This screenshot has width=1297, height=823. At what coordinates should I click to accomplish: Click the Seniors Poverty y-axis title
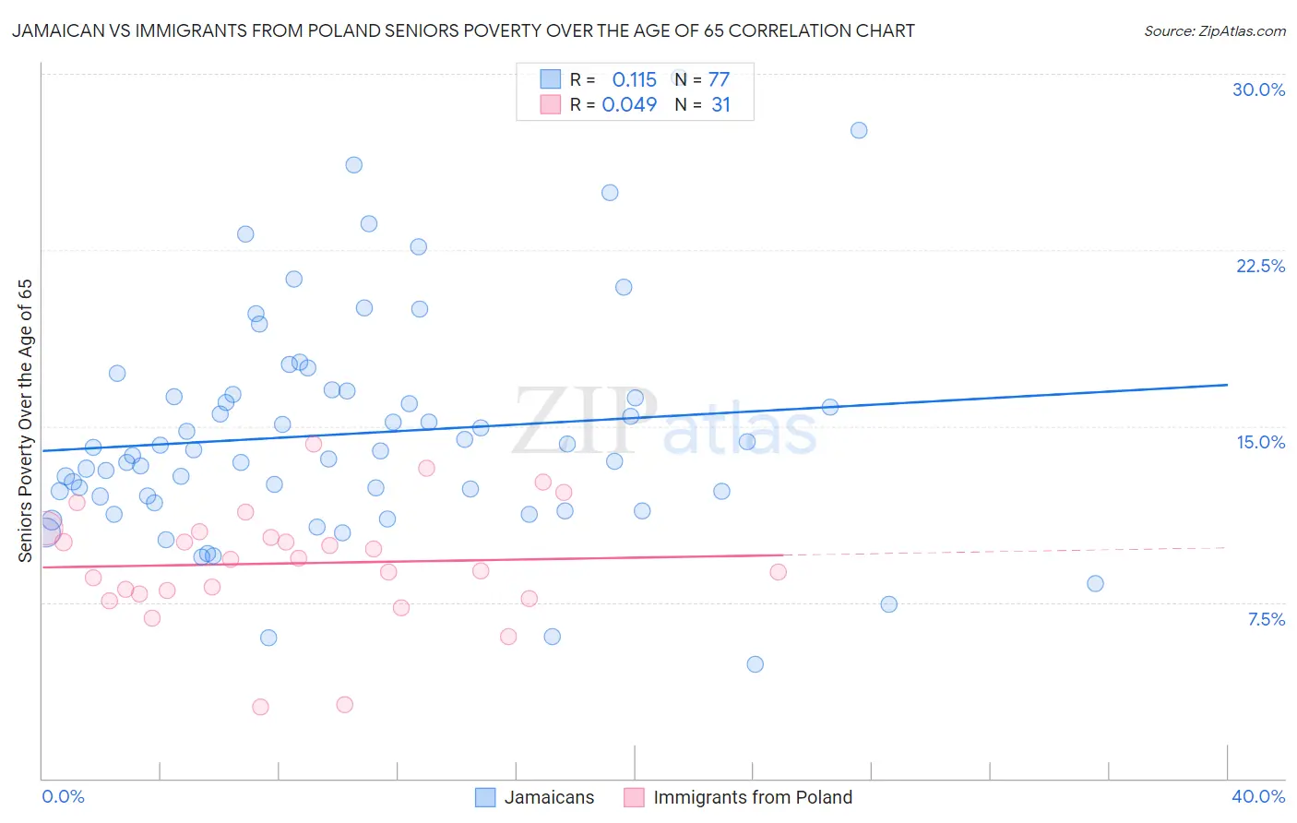pos(25,421)
